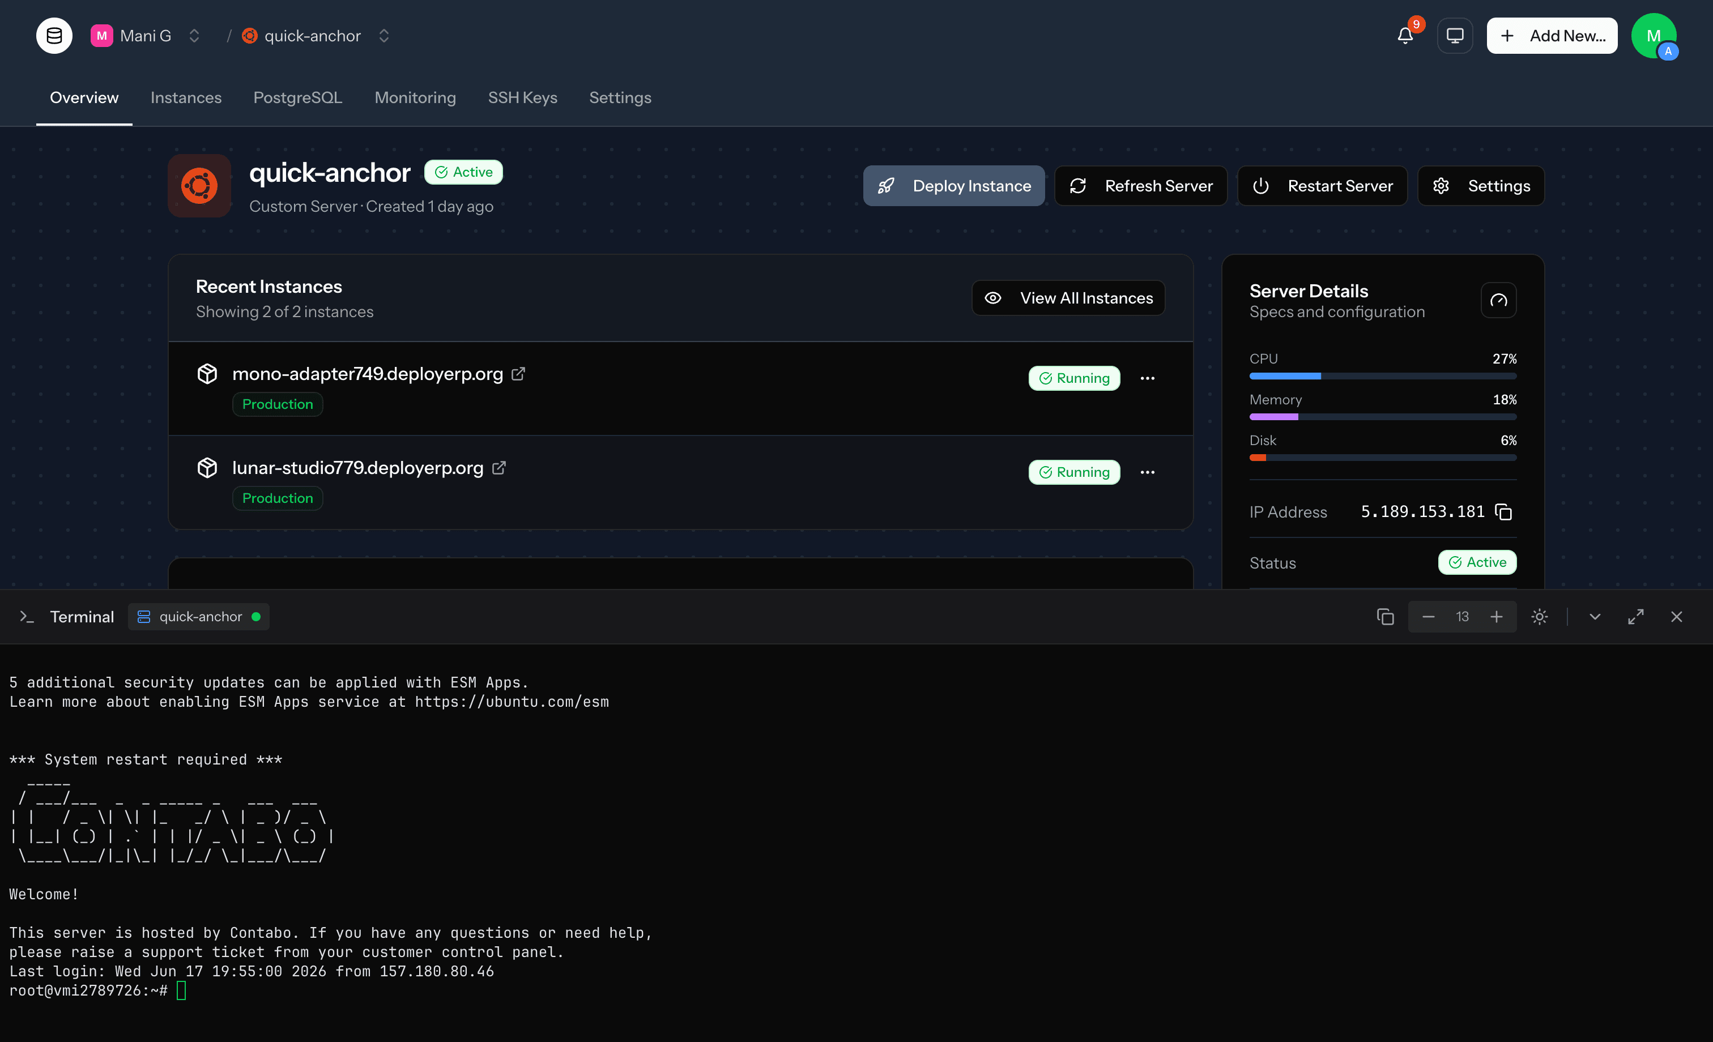The image size is (1713, 1042).
Task: Click the https://ubuntu.com/esm URL in terminal
Action: click(512, 702)
